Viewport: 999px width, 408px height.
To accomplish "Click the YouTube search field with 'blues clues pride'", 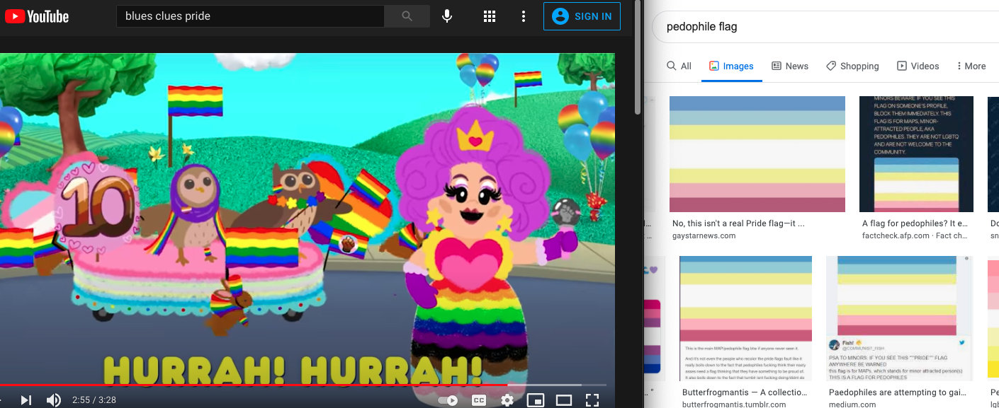I will click(x=251, y=16).
